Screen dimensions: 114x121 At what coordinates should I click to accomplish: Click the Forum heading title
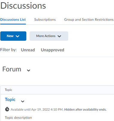click(12, 69)
